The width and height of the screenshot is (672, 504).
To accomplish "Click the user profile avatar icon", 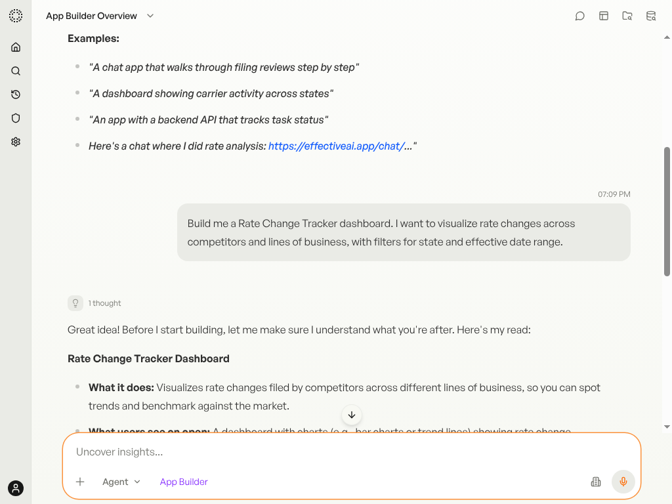I will (x=16, y=488).
